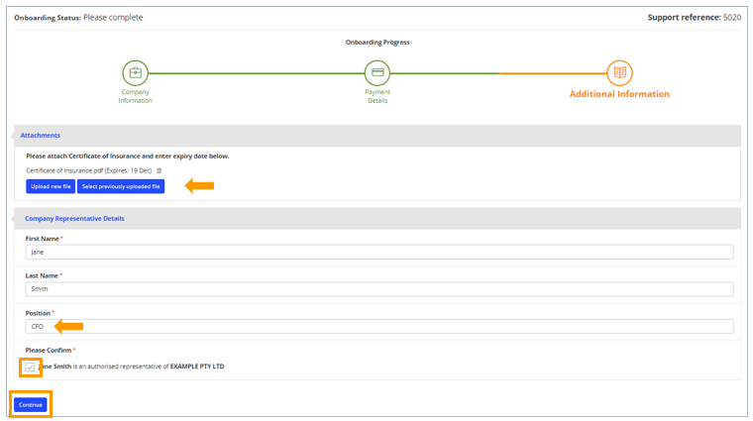This screenshot has width=753, height=421.
Task: Toggle the authorised representative confirmation checkbox
Action: tap(31, 368)
